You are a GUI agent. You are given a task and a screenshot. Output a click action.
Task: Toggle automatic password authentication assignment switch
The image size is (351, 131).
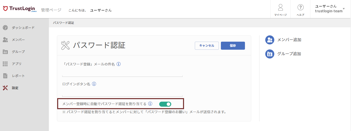click(x=165, y=104)
